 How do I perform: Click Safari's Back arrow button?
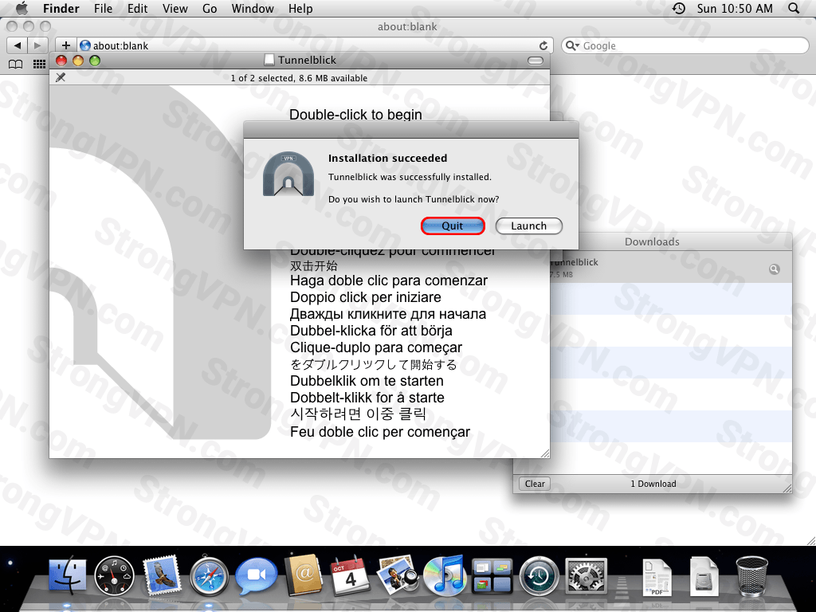tap(18, 45)
